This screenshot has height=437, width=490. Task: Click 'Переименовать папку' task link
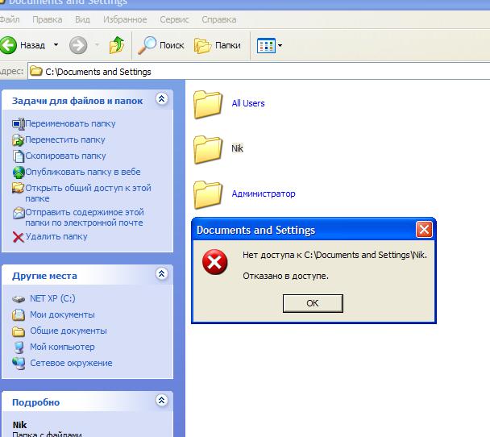pos(69,123)
